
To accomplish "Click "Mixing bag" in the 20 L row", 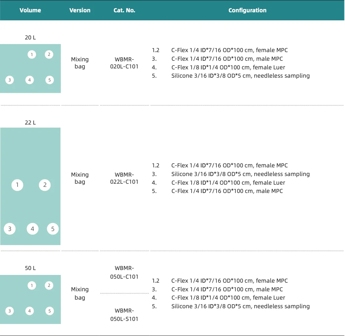I will pyautogui.click(x=80, y=63).
